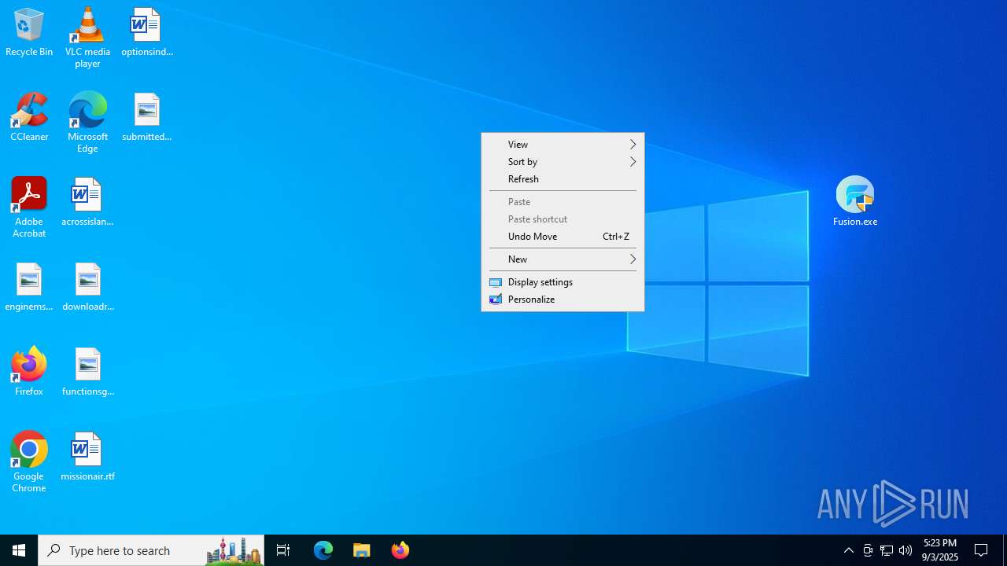Click the Show desktop sliver button

pyautogui.click(x=1005, y=550)
